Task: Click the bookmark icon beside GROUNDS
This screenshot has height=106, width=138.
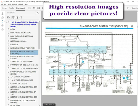Action: [9, 45]
